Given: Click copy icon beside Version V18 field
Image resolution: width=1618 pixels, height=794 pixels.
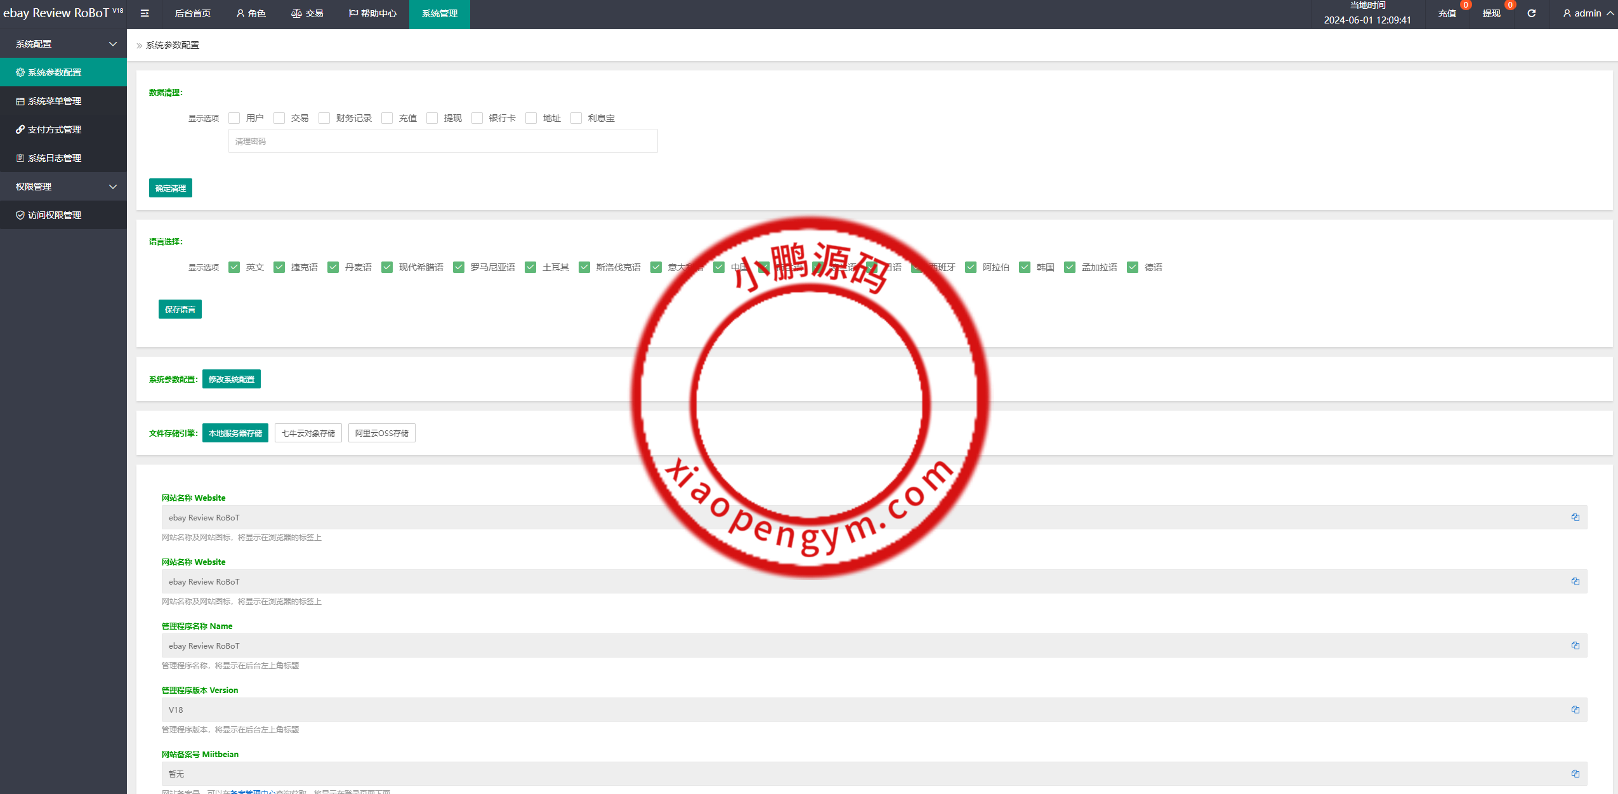Looking at the screenshot, I should [1575, 710].
